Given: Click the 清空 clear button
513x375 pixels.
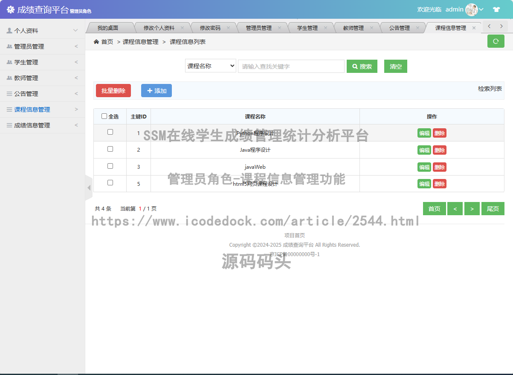Looking at the screenshot, I should (x=396, y=66).
